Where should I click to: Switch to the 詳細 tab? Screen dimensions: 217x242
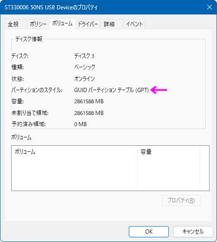(112, 24)
